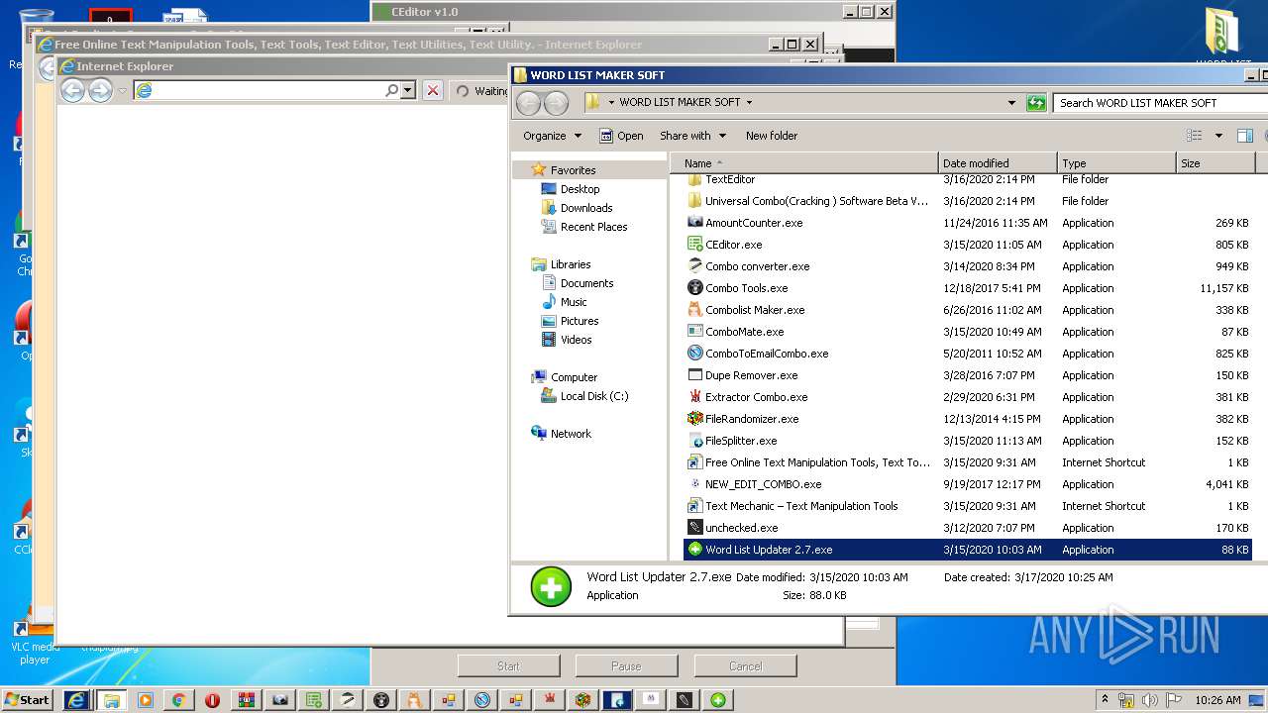Select ComboMate.exe file icon

pyautogui.click(x=694, y=332)
